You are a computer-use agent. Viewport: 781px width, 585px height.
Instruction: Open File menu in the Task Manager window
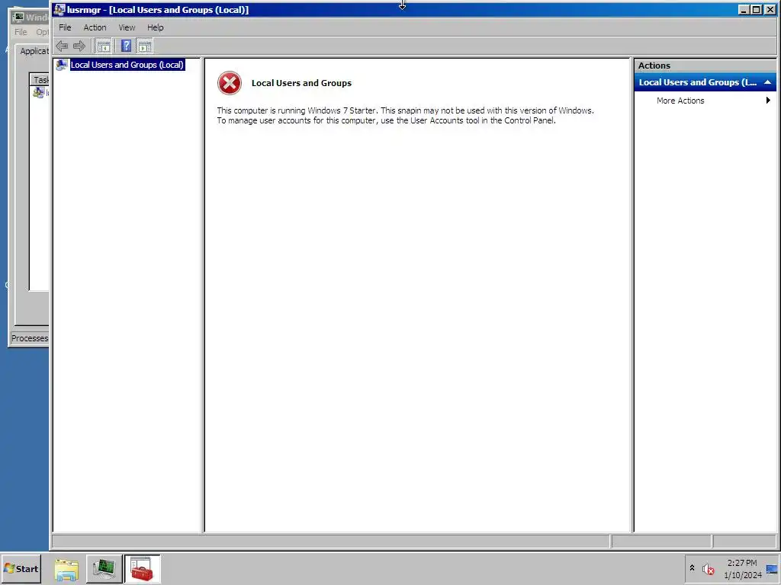[x=21, y=32]
